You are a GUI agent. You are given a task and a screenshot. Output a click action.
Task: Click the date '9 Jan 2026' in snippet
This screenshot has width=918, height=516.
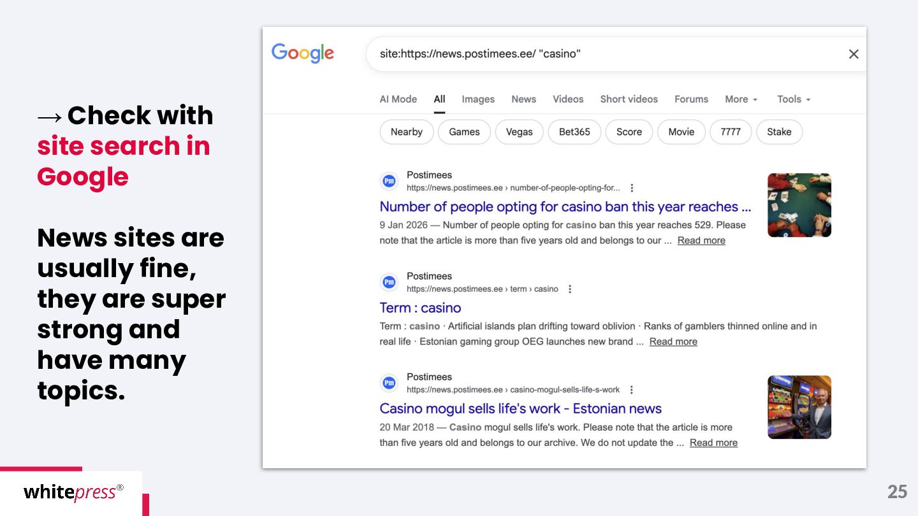click(x=404, y=225)
